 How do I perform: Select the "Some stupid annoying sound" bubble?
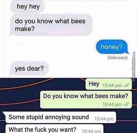[60, 117]
